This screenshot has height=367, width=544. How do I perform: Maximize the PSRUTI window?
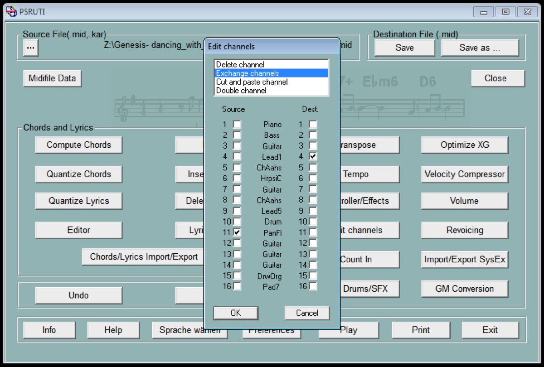click(x=505, y=12)
